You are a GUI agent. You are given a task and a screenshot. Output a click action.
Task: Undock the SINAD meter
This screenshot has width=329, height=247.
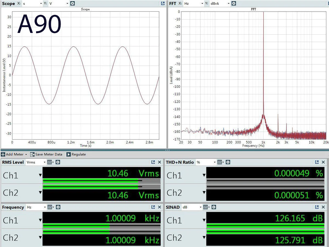(317, 207)
